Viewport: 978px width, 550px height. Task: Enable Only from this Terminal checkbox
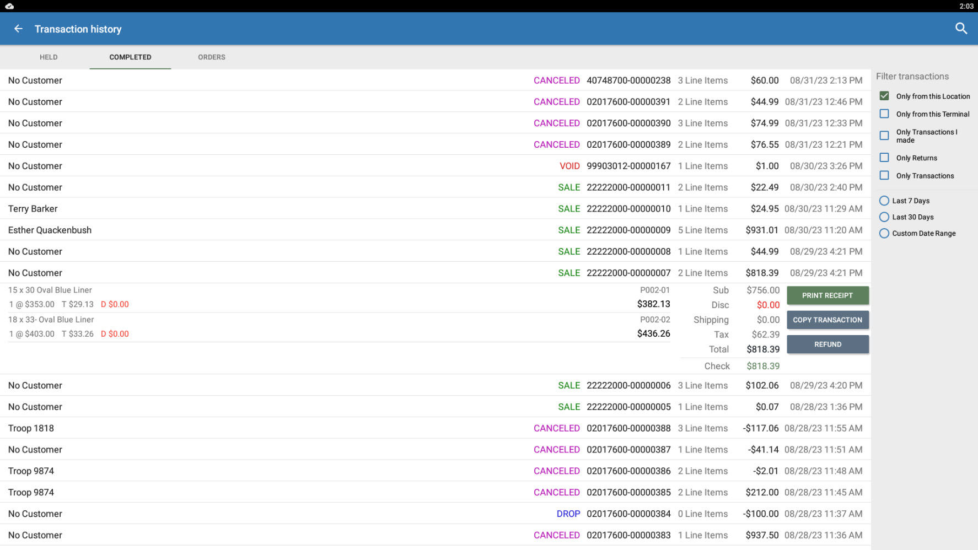884,114
